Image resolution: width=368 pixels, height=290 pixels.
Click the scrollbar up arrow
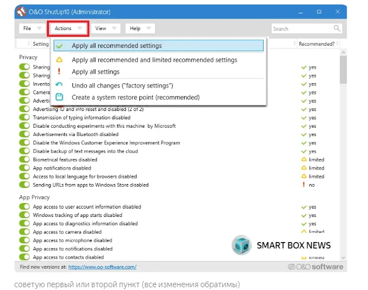pos(343,52)
